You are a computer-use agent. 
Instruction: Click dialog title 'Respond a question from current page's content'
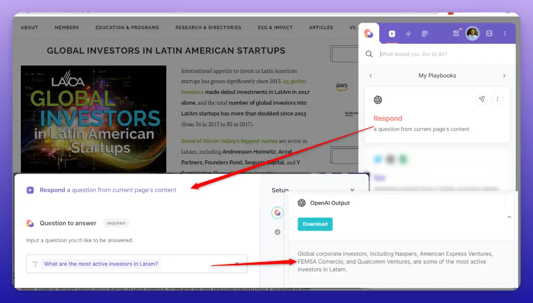pos(108,190)
